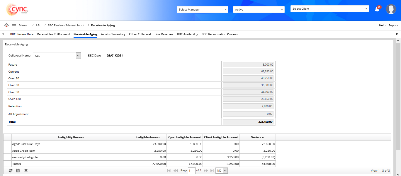Expand the Select Manager dropdown

(x=202, y=10)
